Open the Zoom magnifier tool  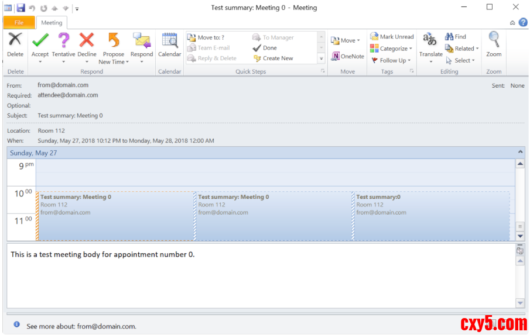(494, 44)
